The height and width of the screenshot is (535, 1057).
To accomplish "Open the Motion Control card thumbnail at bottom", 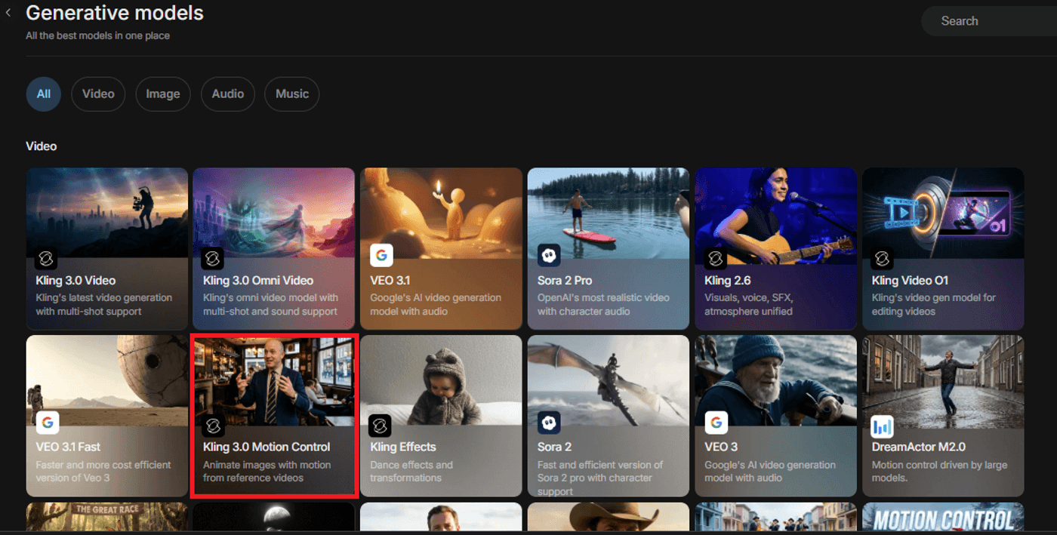I will tap(943, 518).
